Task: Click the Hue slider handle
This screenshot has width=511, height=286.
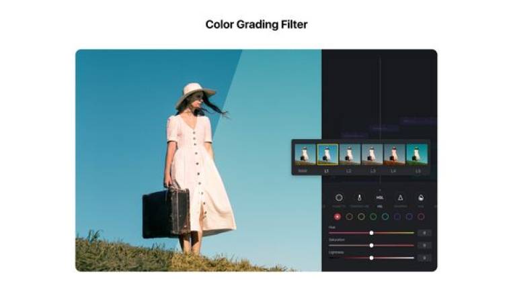Action: [x=371, y=233]
